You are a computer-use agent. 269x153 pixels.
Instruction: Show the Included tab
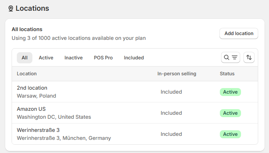tap(134, 58)
